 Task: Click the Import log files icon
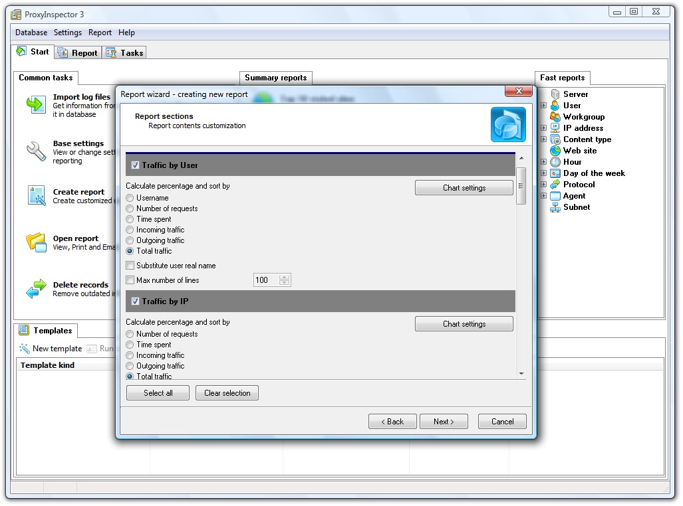click(x=36, y=105)
